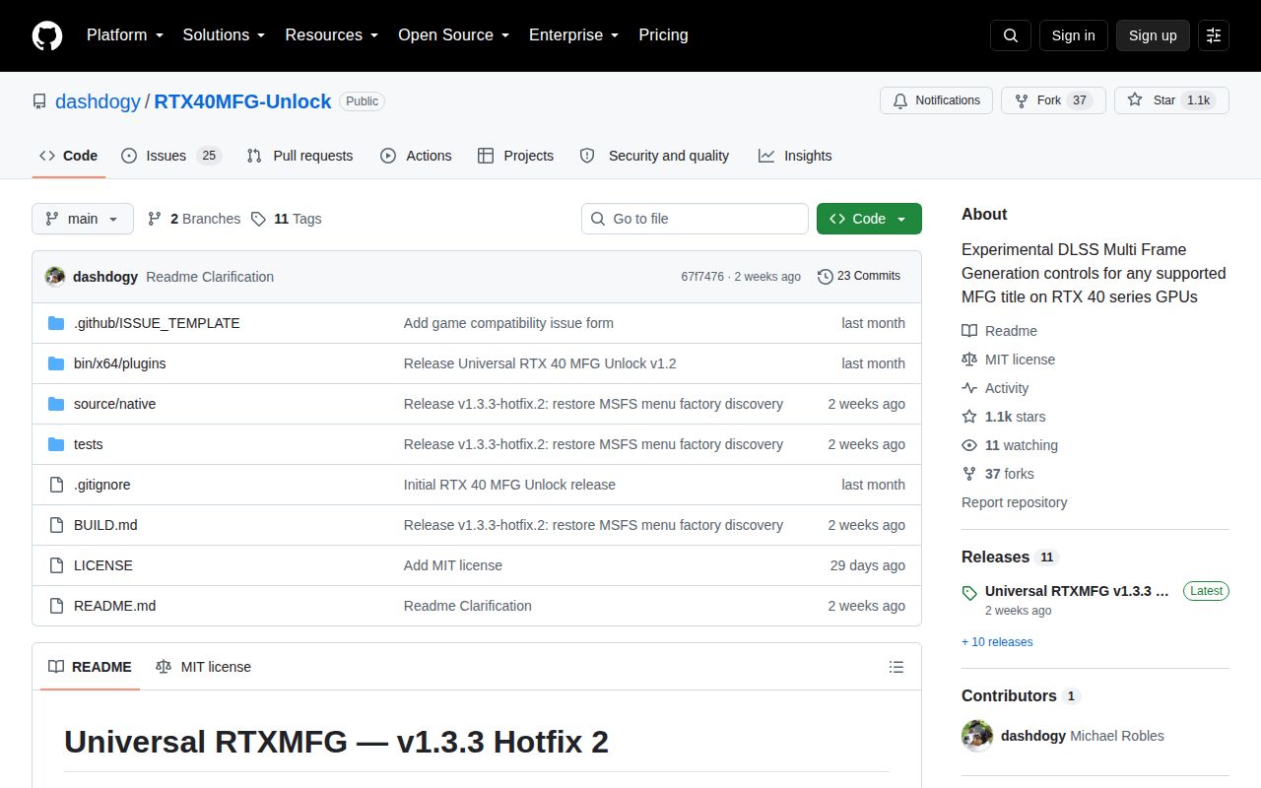Expand the Open Source menu
1261x788 pixels.
(x=454, y=35)
